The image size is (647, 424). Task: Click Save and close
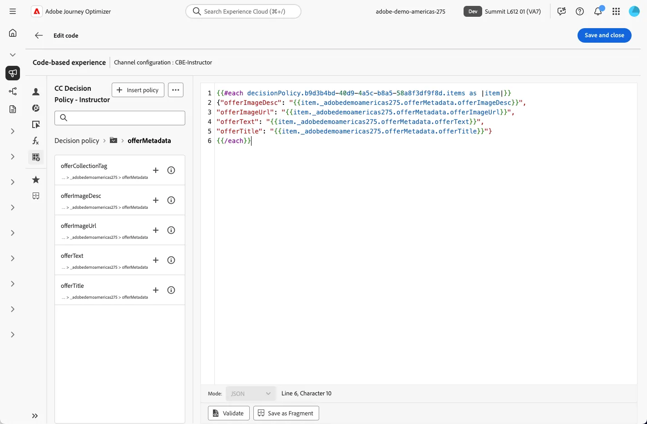coord(604,35)
